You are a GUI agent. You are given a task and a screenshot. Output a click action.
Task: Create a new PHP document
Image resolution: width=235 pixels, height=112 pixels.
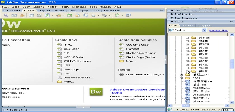(x=67, y=53)
